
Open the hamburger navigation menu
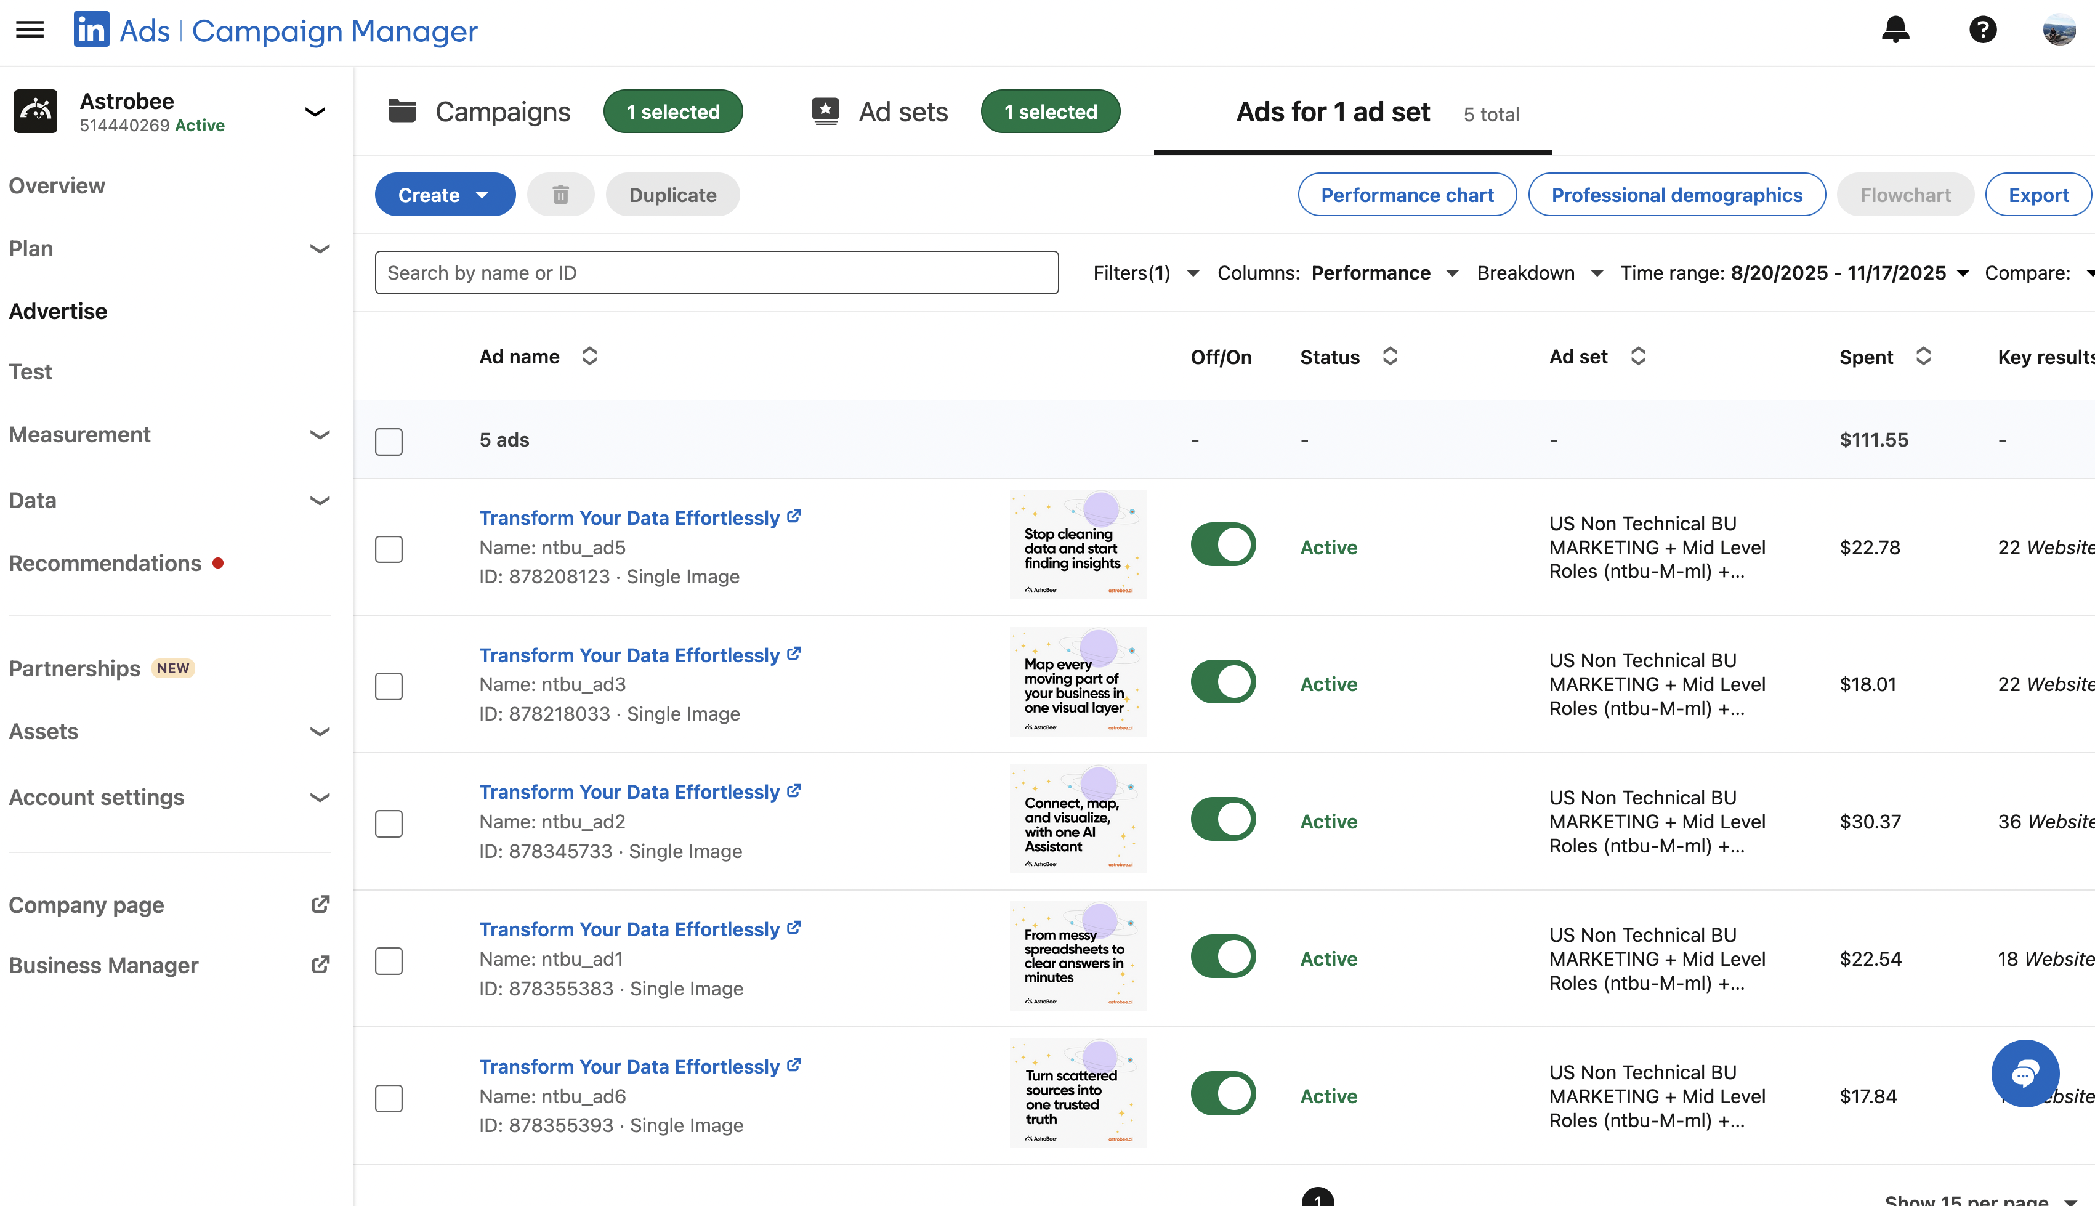[x=30, y=30]
